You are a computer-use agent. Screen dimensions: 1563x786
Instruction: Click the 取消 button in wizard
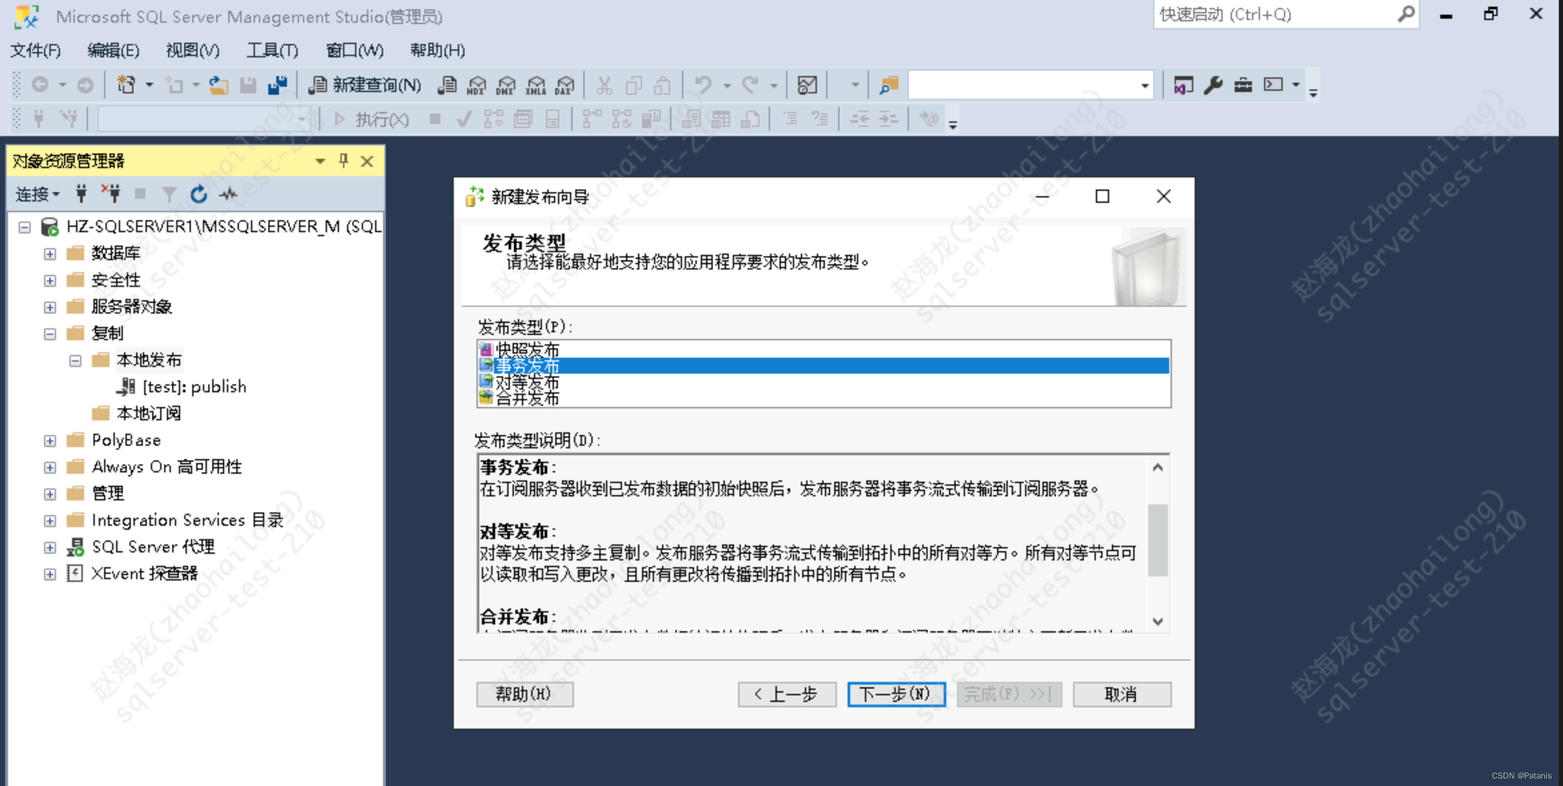tap(1121, 694)
